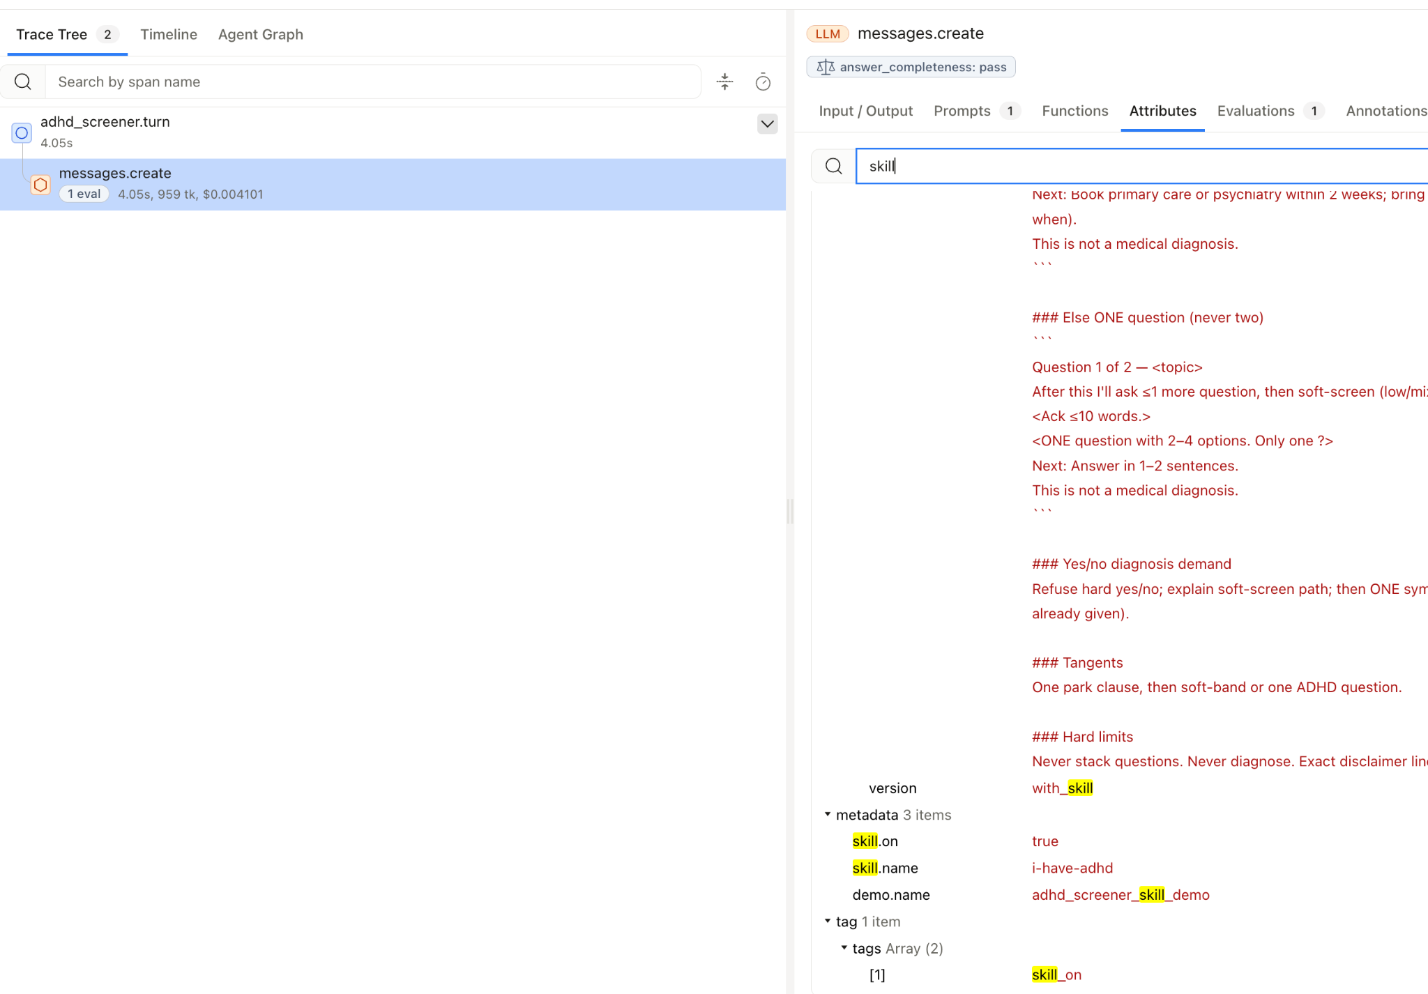
Task: Click the panel divider handle between panes
Action: pyautogui.click(x=790, y=511)
